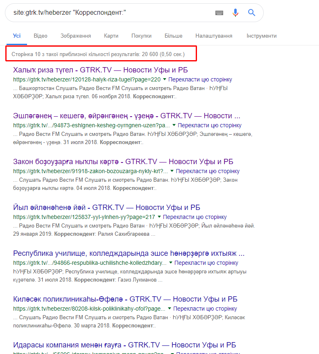The width and height of the screenshot is (319, 354).
Task: Expand the dropdown arrow beside the 125837-yyl-ylnhen URL
Action: click(159, 217)
